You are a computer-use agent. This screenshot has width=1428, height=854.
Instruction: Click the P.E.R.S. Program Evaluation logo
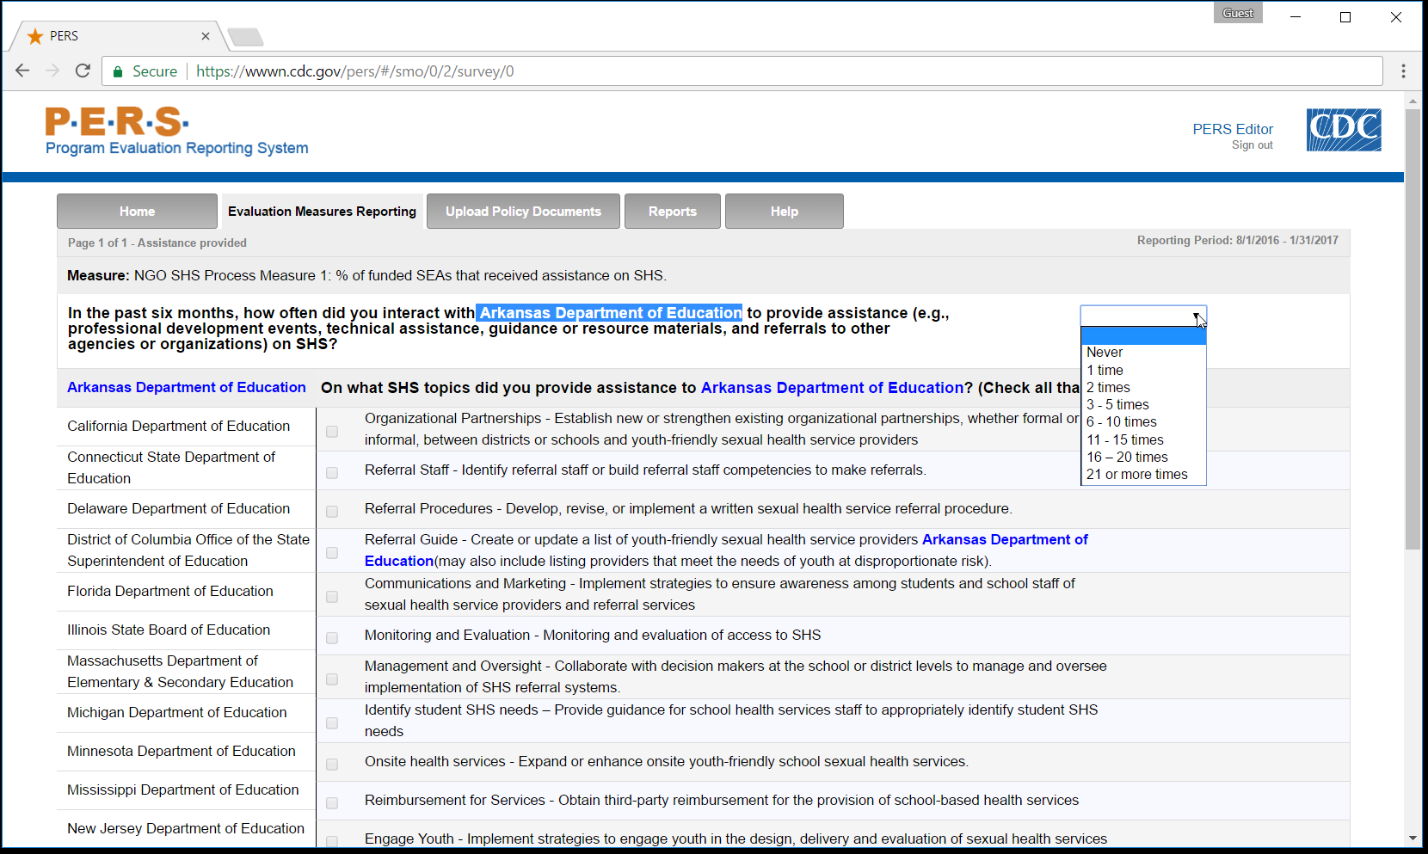pyautogui.click(x=176, y=131)
